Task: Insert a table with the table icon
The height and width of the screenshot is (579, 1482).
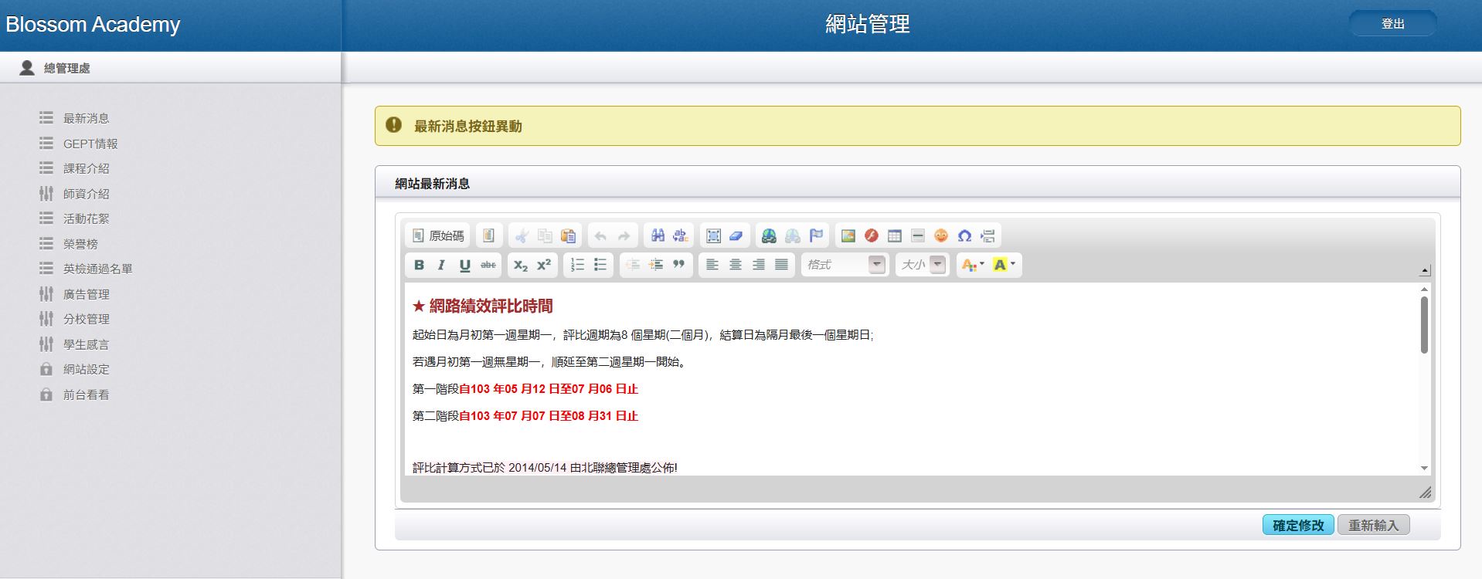Action: point(895,235)
